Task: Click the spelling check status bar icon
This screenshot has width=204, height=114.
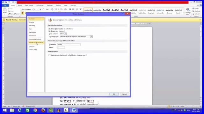Action: [23, 106]
